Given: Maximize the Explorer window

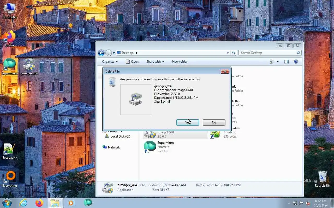Looking at the screenshot, I should pyautogui.click(x=289, y=46).
